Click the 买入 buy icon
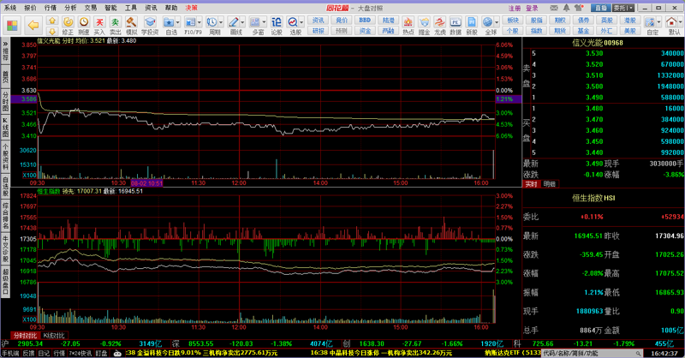685x358 pixels. click(99, 26)
